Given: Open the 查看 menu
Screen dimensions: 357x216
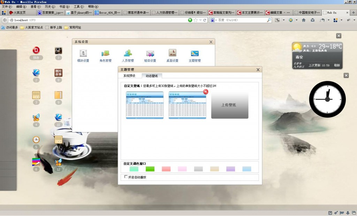Looking at the screenshot, I should pos(36,7).
